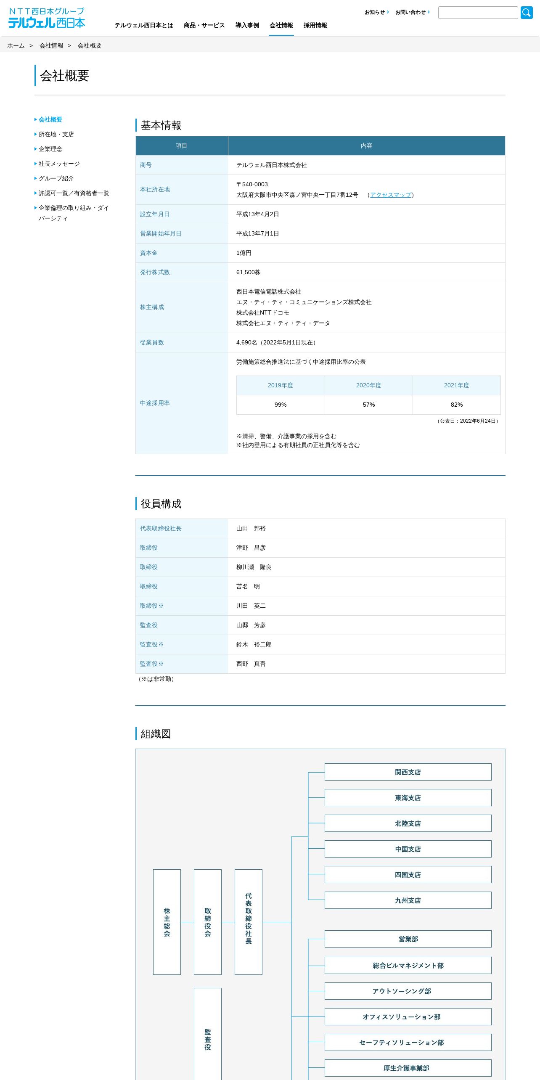Image resolution: width=540 pixels, height=1080 pixels.
Task: Open 企業理念 sidebar link
Action: 50,149
